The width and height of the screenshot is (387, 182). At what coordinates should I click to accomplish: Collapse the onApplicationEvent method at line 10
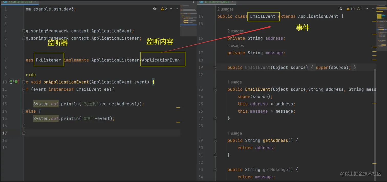(x=24, y=82)
